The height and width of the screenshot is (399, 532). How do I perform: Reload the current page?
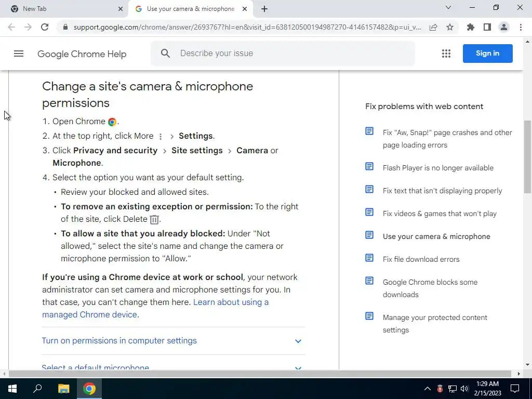point(45,27)
